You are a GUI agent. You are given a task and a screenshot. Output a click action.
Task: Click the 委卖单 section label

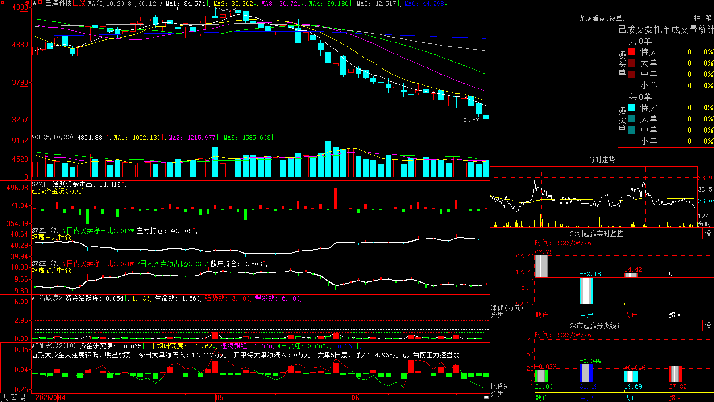[622, 119]
